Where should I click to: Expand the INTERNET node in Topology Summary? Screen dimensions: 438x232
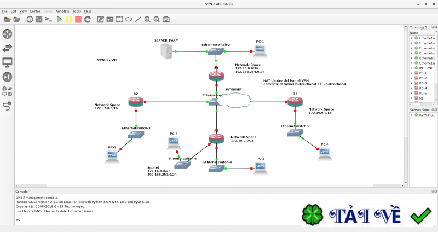(412, 68)
